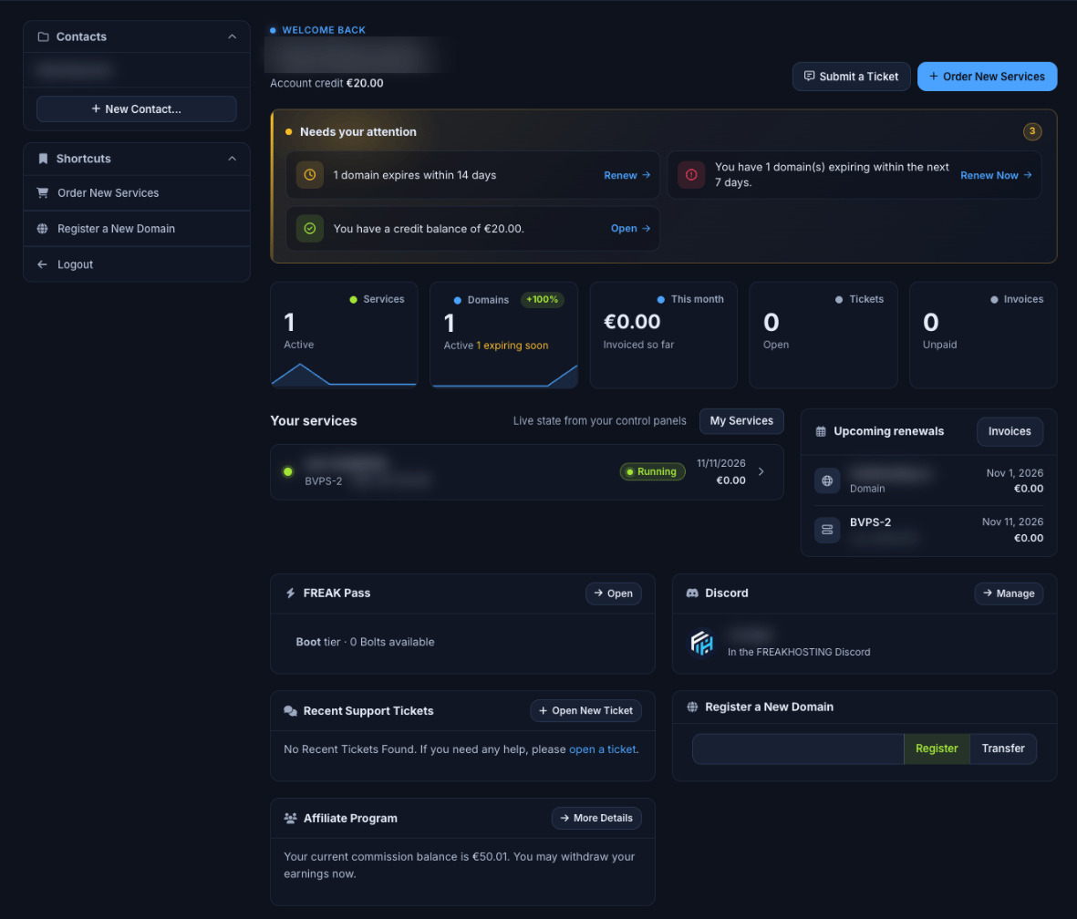Click the Account credit €20.00 text

click(x=326, y=83)
